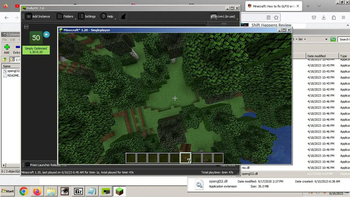The image size is (350, 197).
Task: Click the More news button
Action: coord(225,165)
